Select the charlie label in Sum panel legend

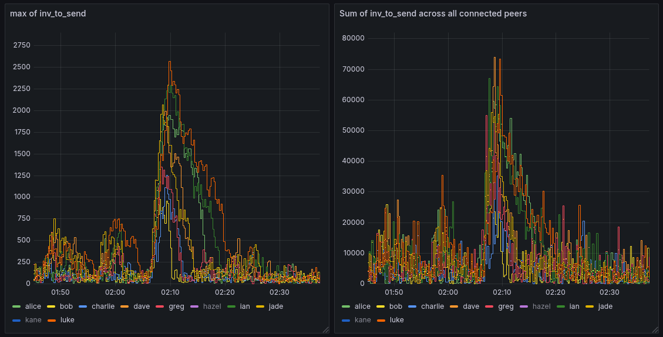(x=432, y=306)
